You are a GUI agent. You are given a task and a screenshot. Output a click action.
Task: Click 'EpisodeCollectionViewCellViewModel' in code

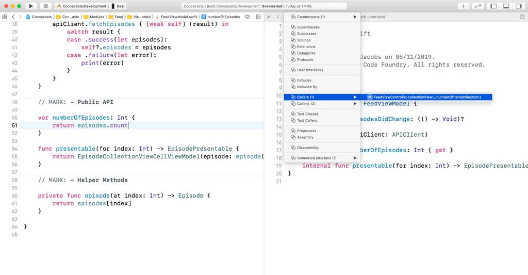(x=139, y=156)
